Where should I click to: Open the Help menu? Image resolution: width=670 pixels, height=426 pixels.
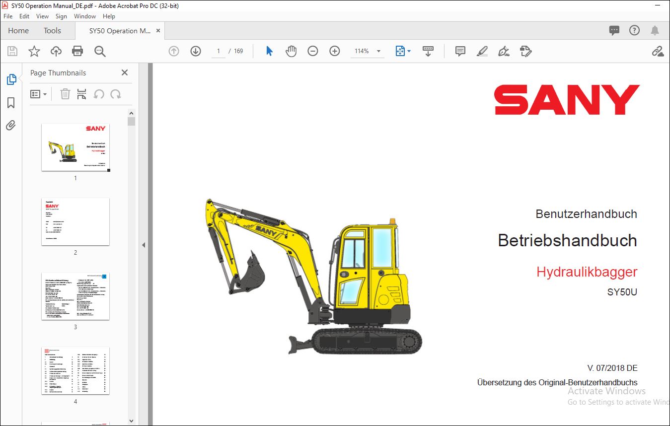(109, 16)
